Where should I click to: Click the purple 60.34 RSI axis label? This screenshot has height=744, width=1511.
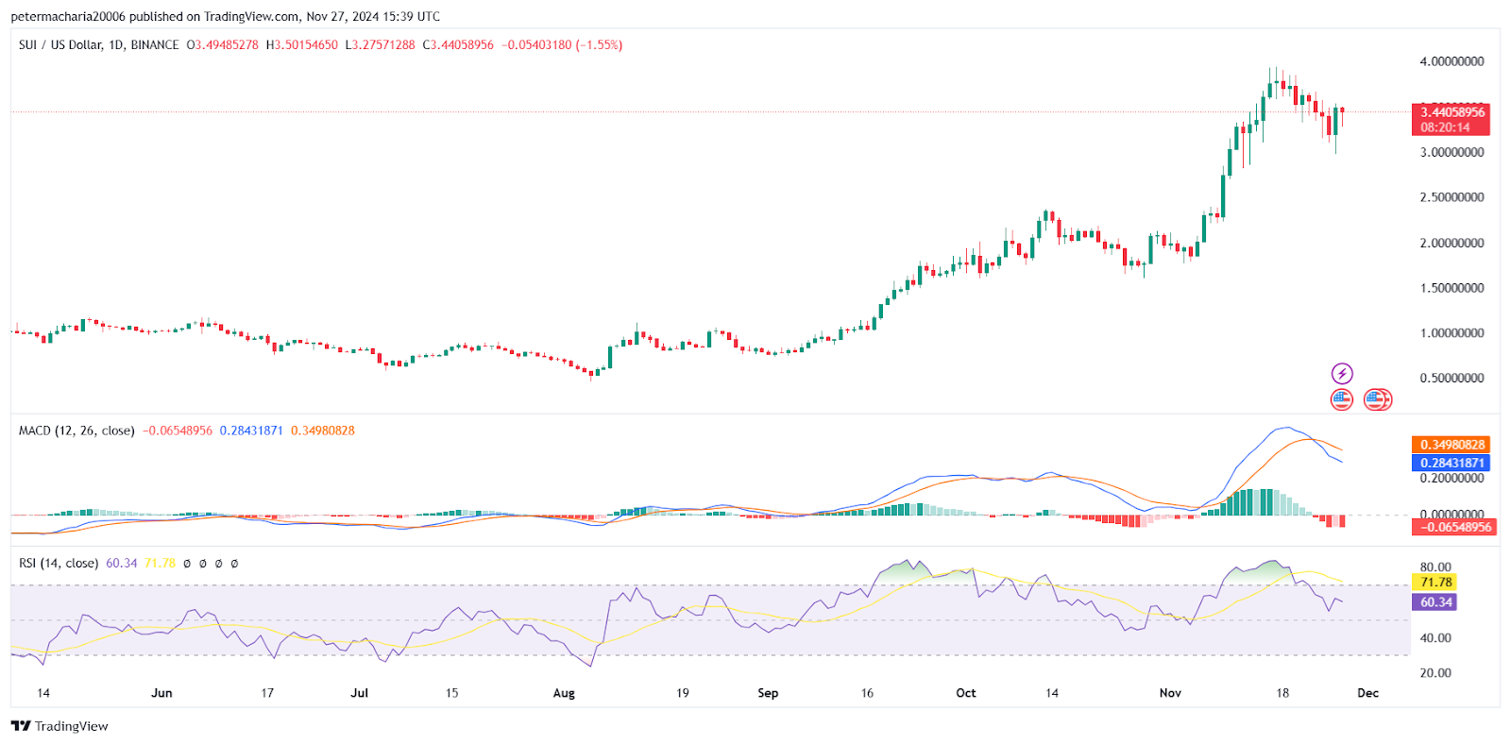point(1435,602)
